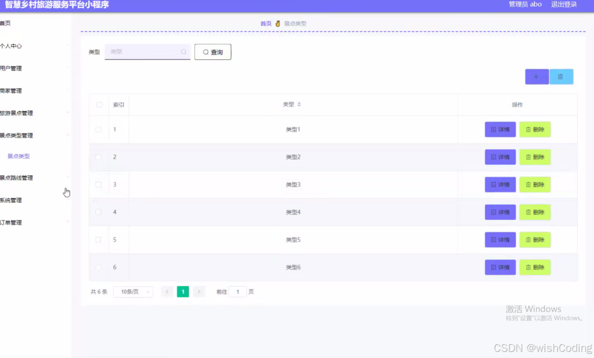Screen dimensions: 594x358
Task: Click 退出登录 to log out
Action: pos(564,4)
